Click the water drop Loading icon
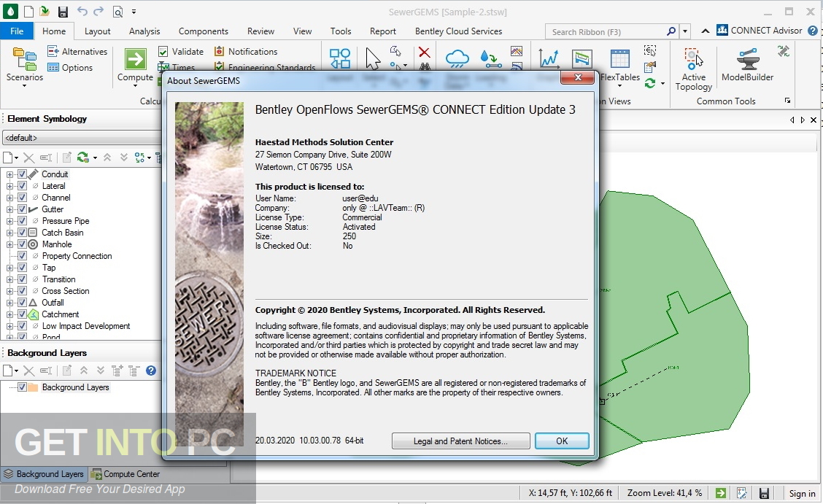 tap(490, 59)
